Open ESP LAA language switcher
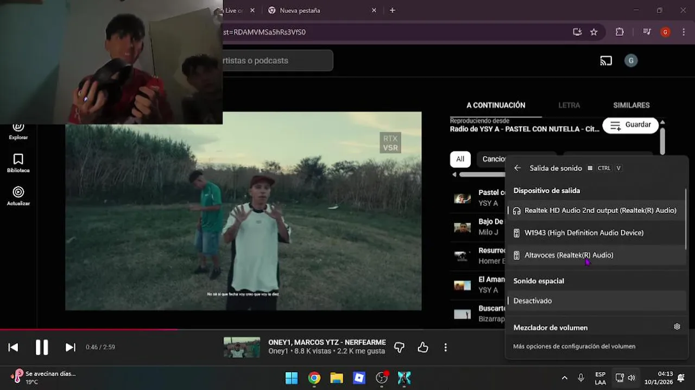Screen dimensions: 695x390 600,378
